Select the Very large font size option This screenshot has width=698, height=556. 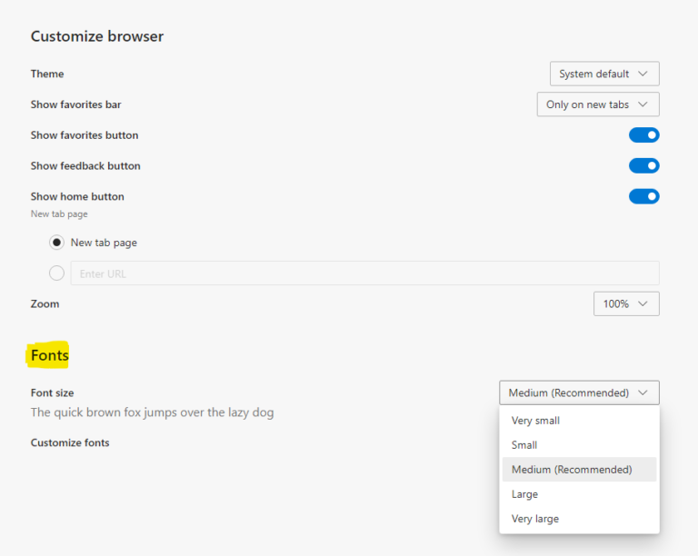(535, 519)
